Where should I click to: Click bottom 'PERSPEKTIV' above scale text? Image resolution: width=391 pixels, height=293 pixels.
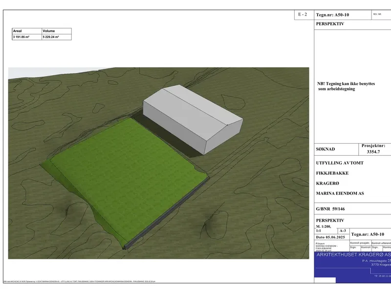pyautogui.click(x=330, y=221)
